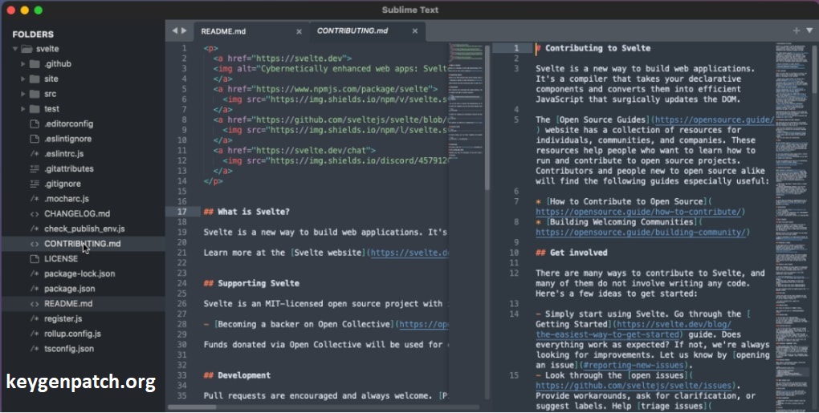Click the src folder icon

pyautogui.click(x=35, y=94)
